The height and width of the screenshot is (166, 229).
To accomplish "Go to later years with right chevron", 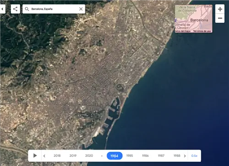I will coord(185,156).
